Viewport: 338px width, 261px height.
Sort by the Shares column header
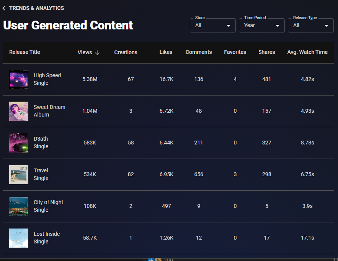coord(267,52)
